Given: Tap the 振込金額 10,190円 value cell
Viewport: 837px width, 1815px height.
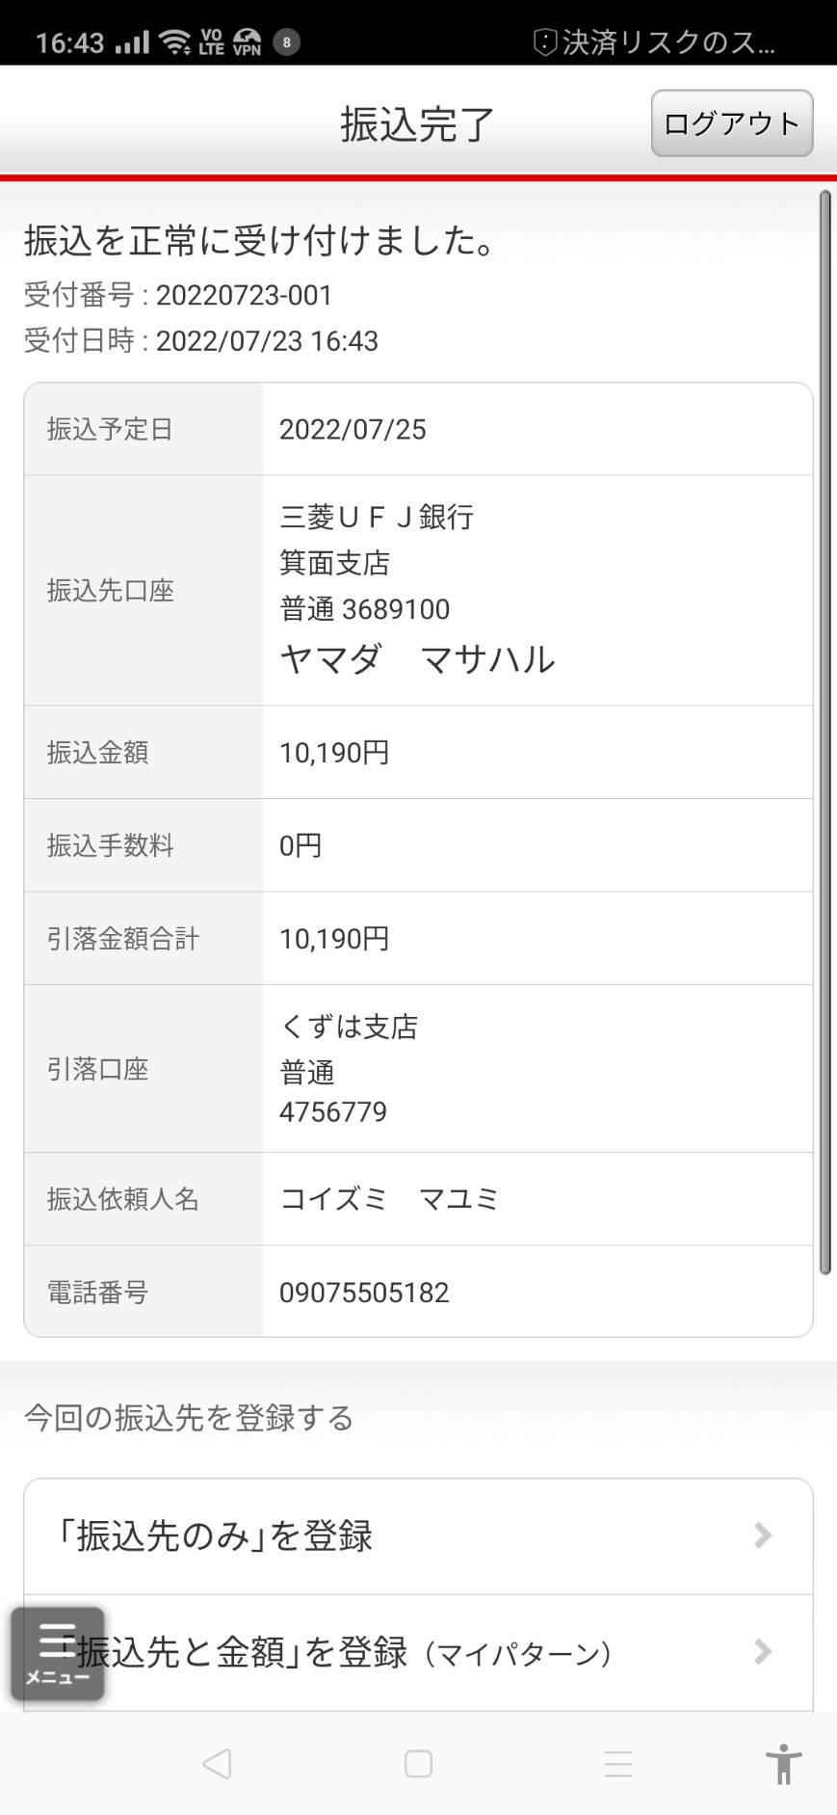Looking at the screenshot, I should pos(537,752).
